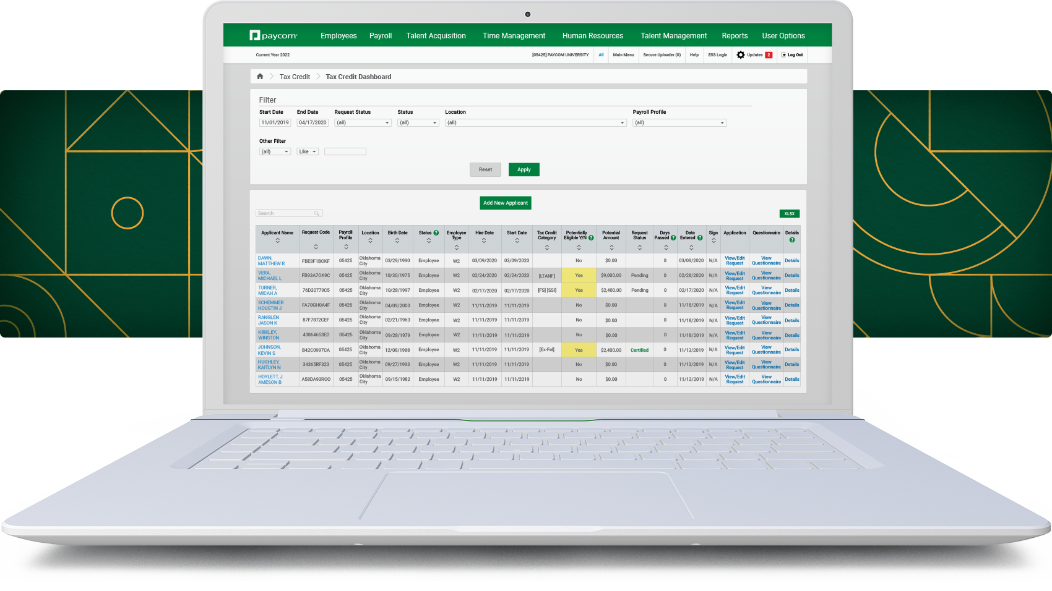Click the help icon beside the Status column
The height and width of the screenshot is (591, 1052).
pos(436,233)
